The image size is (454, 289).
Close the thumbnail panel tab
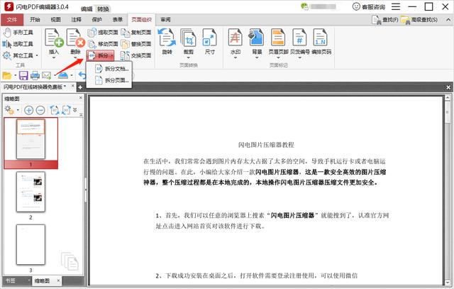(x=58, y=280)
